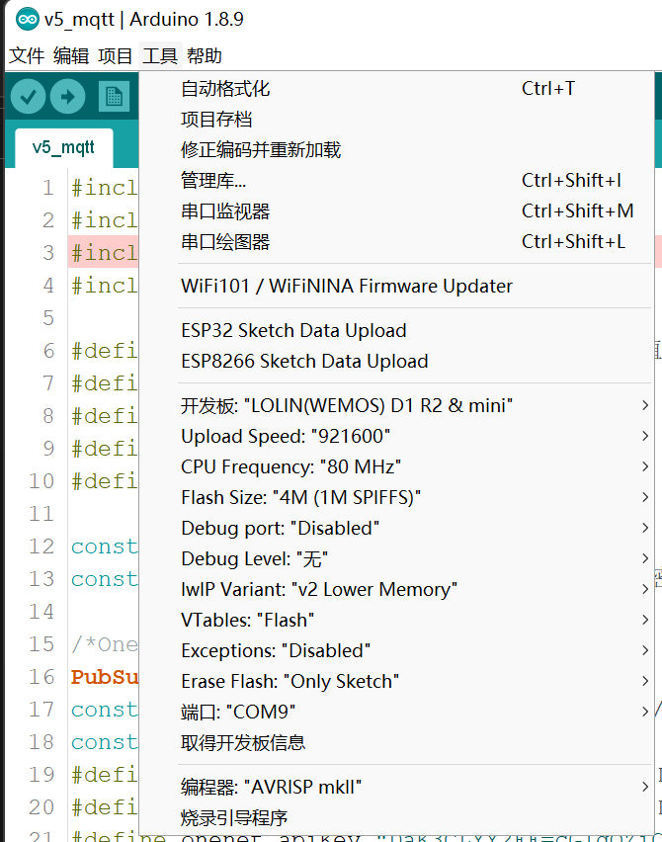Launch WiFi101 / WiFiNINA Firmware Updater

396,286
